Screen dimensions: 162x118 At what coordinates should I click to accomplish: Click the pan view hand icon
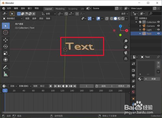[x=126, y=47]
